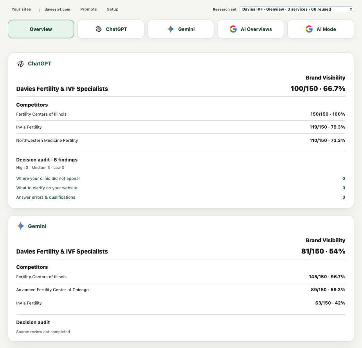The height and width of the screenshot is (348, 362).
Task: Click the 119/150 · 79.3% competitor value
Action: pos(328,127)
